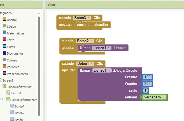Click the Lienzo1 canvas icon in tree
184x121 pixels.
click(x=8, y=93)
